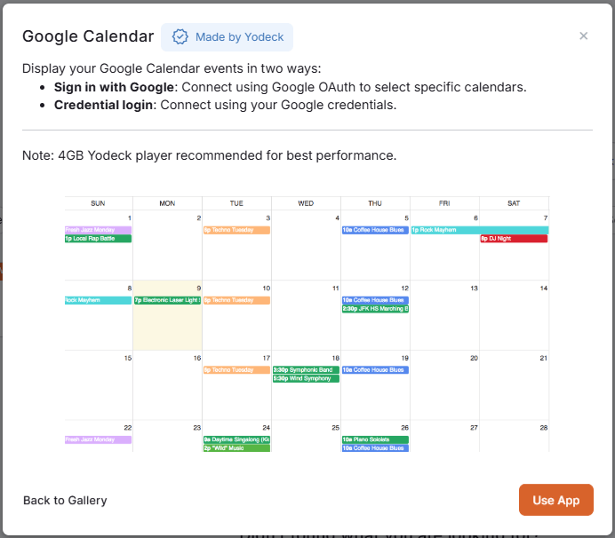Go back via Back to Gallery link
The image size is (615, 538).
[x=65, y=501]
